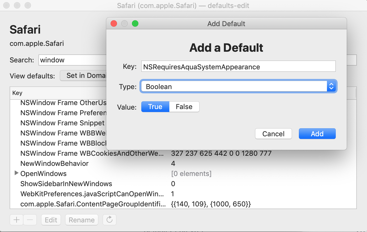Select the WebKitPreferences.javaScriptCanOpenWin... row
Image resolution: width=367 pixels, height=232 pixels.
tap(183, 194)
